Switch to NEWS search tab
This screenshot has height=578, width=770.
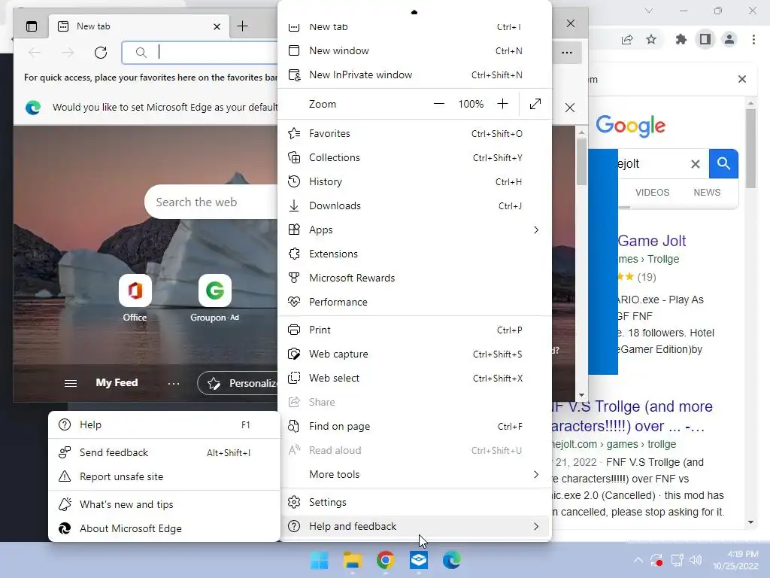[x=707, y=193]
